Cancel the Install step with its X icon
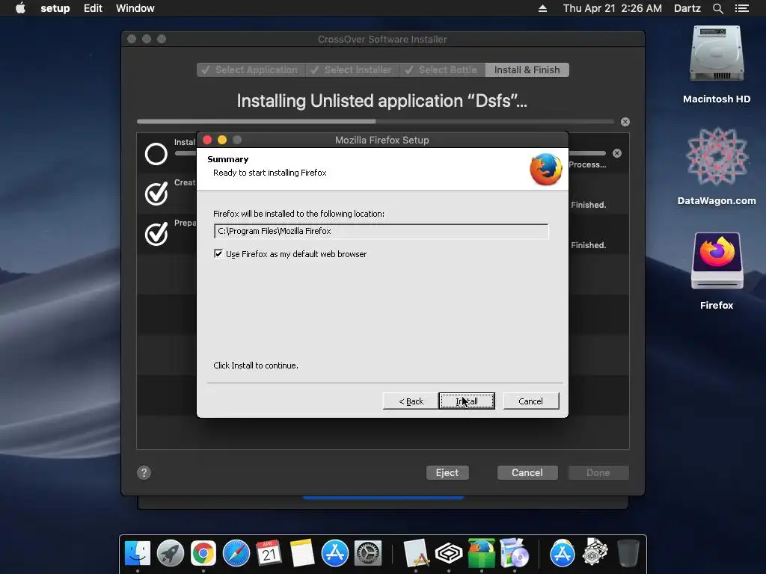This screenshot has height=574, width=766. [617, 153]
